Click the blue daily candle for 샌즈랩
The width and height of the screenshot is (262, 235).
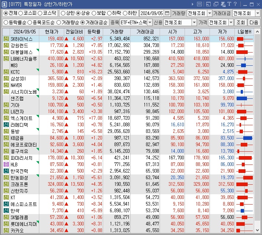coord(244,98)
